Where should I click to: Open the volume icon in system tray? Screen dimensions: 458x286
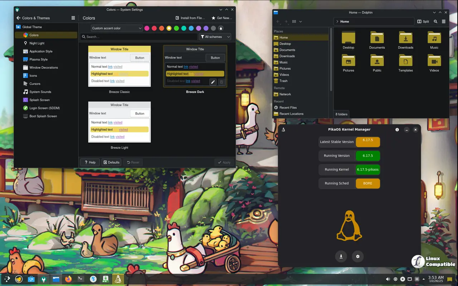pos(388,279)
